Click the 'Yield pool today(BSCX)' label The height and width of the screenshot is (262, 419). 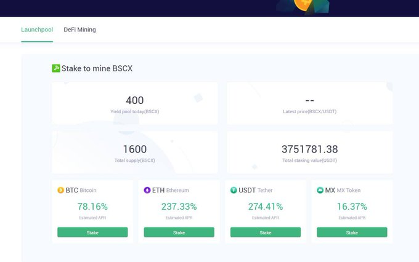[135, 111]
